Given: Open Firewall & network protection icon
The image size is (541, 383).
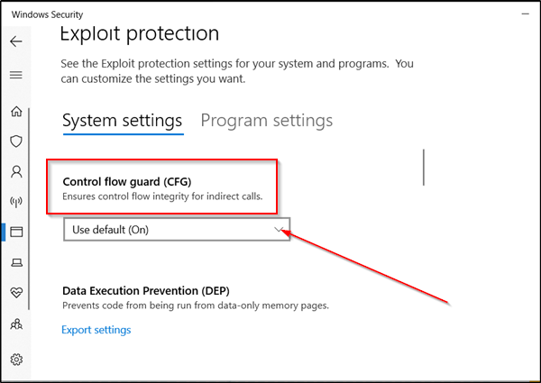Looking at the screenshot, I should (x=16, y=202).
